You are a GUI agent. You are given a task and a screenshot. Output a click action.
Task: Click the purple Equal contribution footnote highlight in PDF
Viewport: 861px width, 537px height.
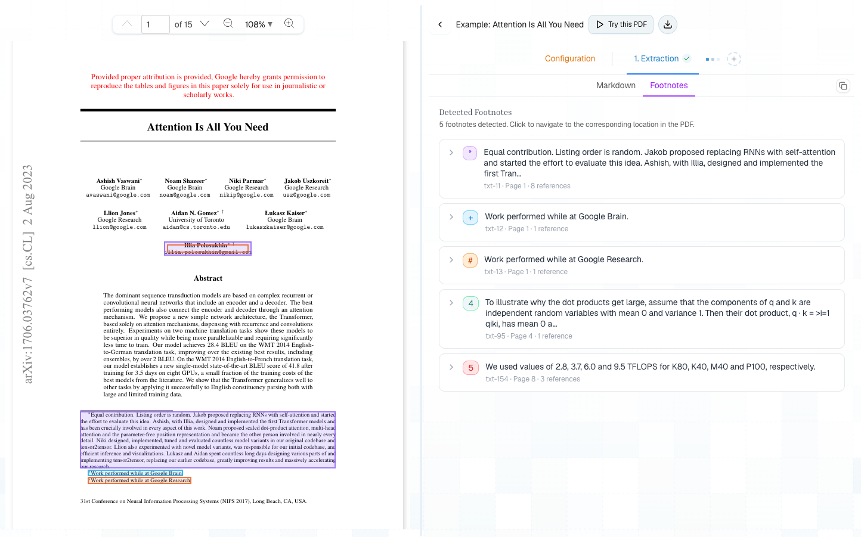click(208, 440)
